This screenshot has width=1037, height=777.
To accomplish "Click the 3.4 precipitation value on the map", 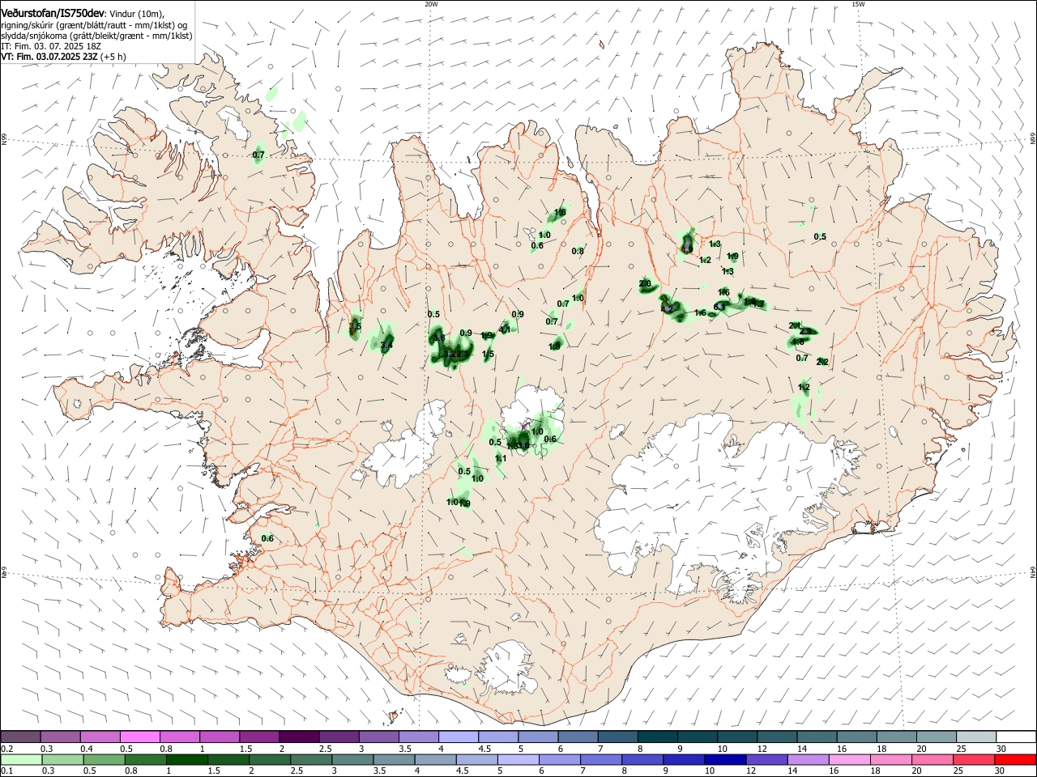I will pyautogui.click(x=386, y=346).
